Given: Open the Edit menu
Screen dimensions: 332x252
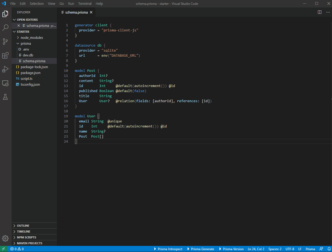Looking at the screenshot, I should (x=23, y=4).
